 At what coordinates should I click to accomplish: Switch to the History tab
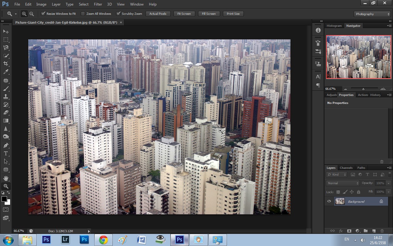coord(375,95)
